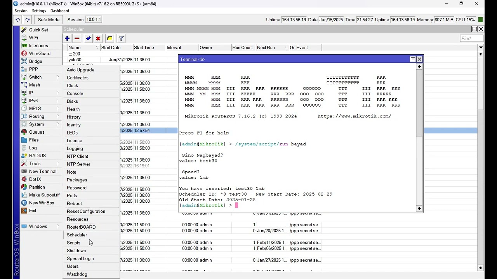The image size is (497, 279).
Task: Expand the Tools submenu
Action: [40, 164]
